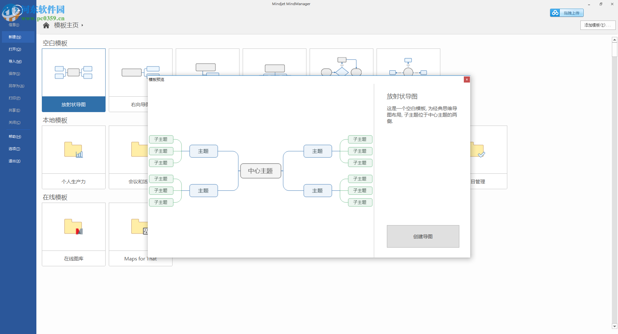The width and height of the screenshot is (618, 334).
Task: Select 新建(N) in the left sidebar
Action: (x=14, y=37)
